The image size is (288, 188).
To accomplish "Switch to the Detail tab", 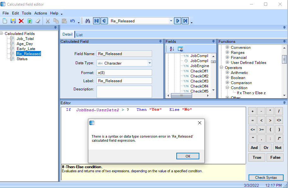I will (68, 34).
